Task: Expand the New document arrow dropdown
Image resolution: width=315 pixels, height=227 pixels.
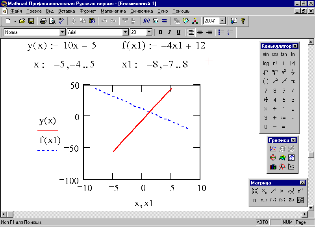Action: coord(15,21)
